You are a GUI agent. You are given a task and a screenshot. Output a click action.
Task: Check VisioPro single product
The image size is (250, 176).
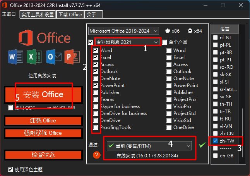tap(169, 106)
